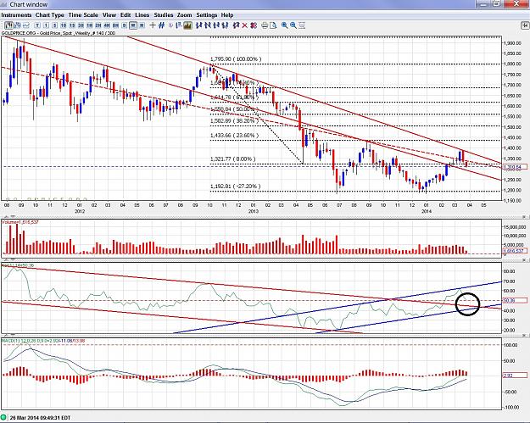This screenshot has width=530, height=423.
Task: Click the first blue line-study icon
Action: [x=198, y=25]
